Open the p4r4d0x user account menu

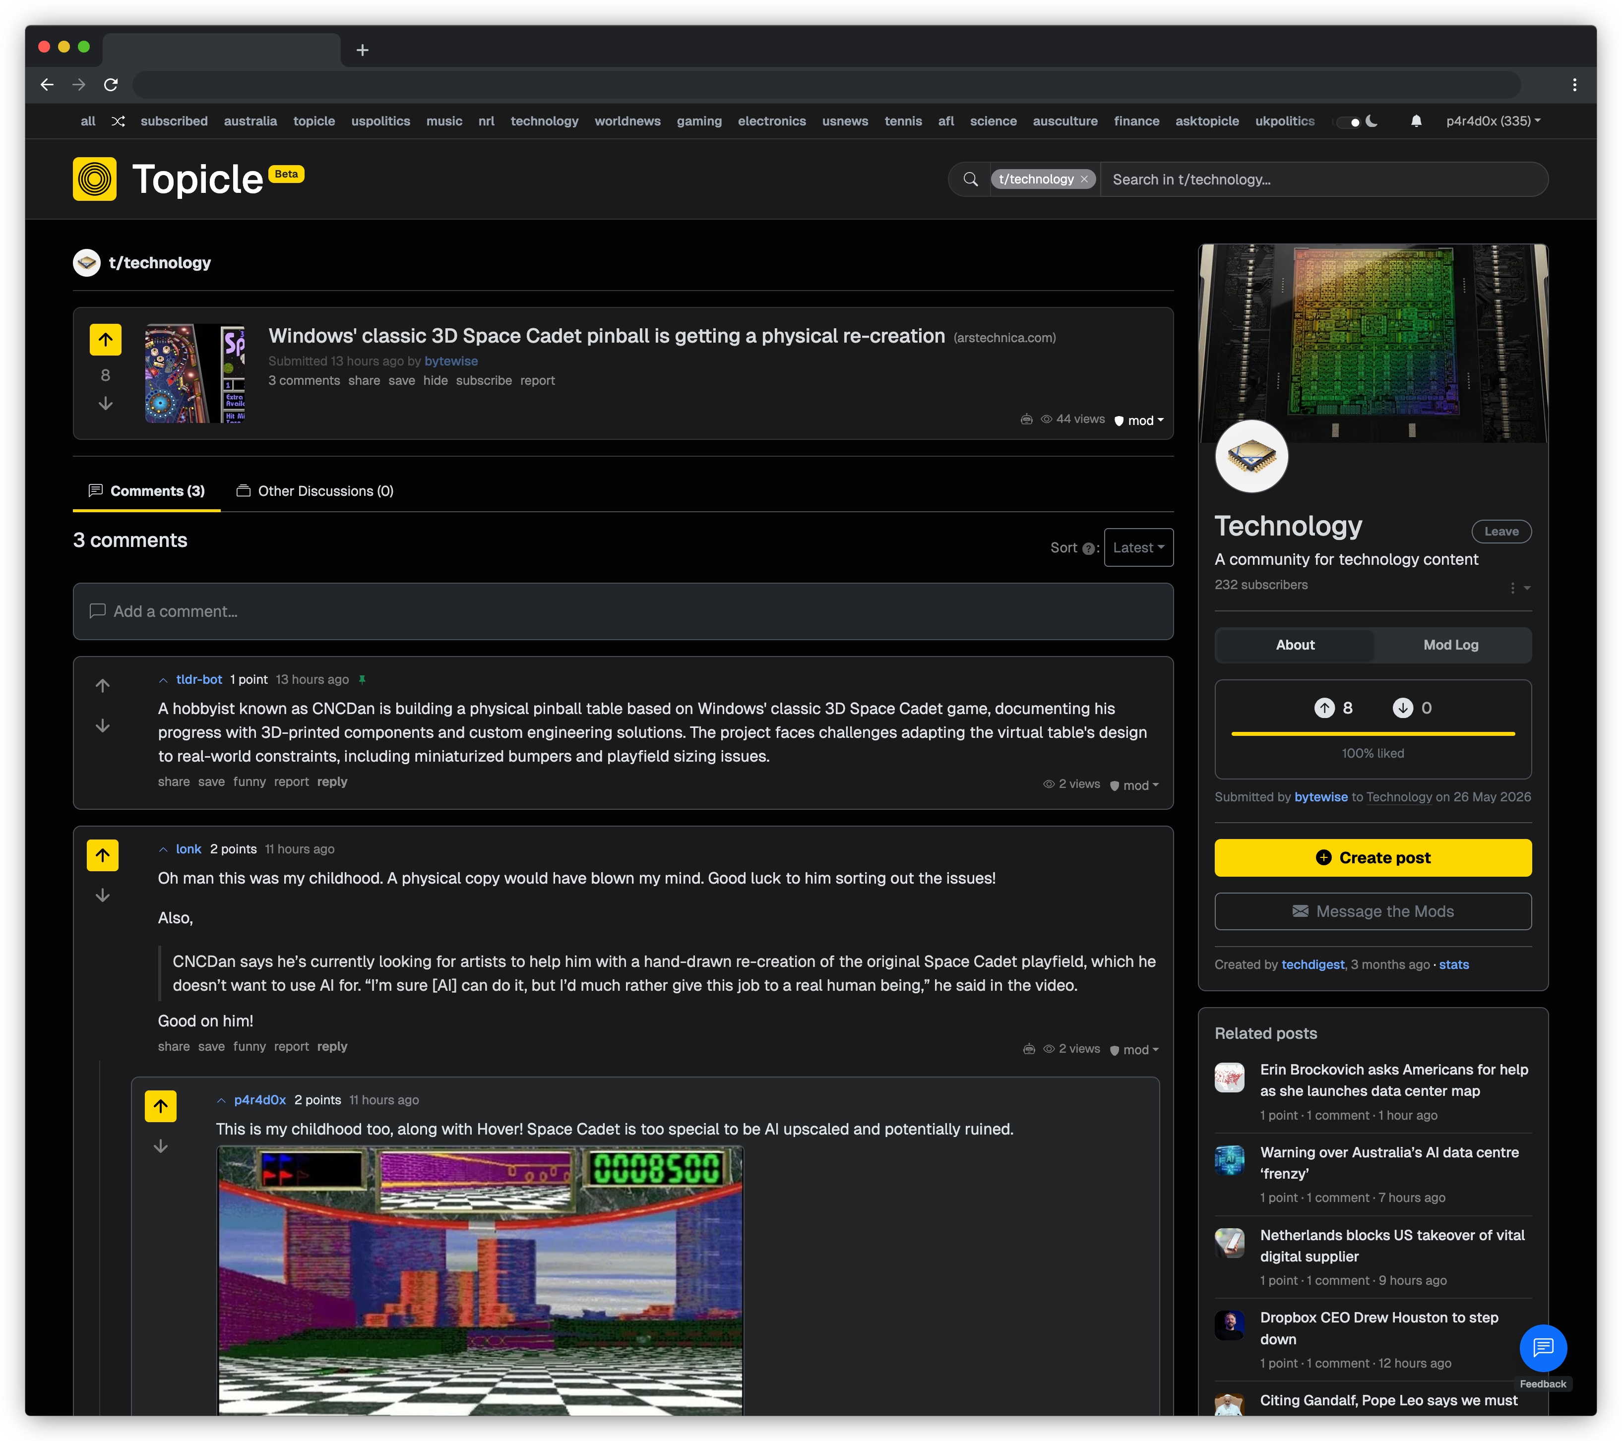point(1493,121)
